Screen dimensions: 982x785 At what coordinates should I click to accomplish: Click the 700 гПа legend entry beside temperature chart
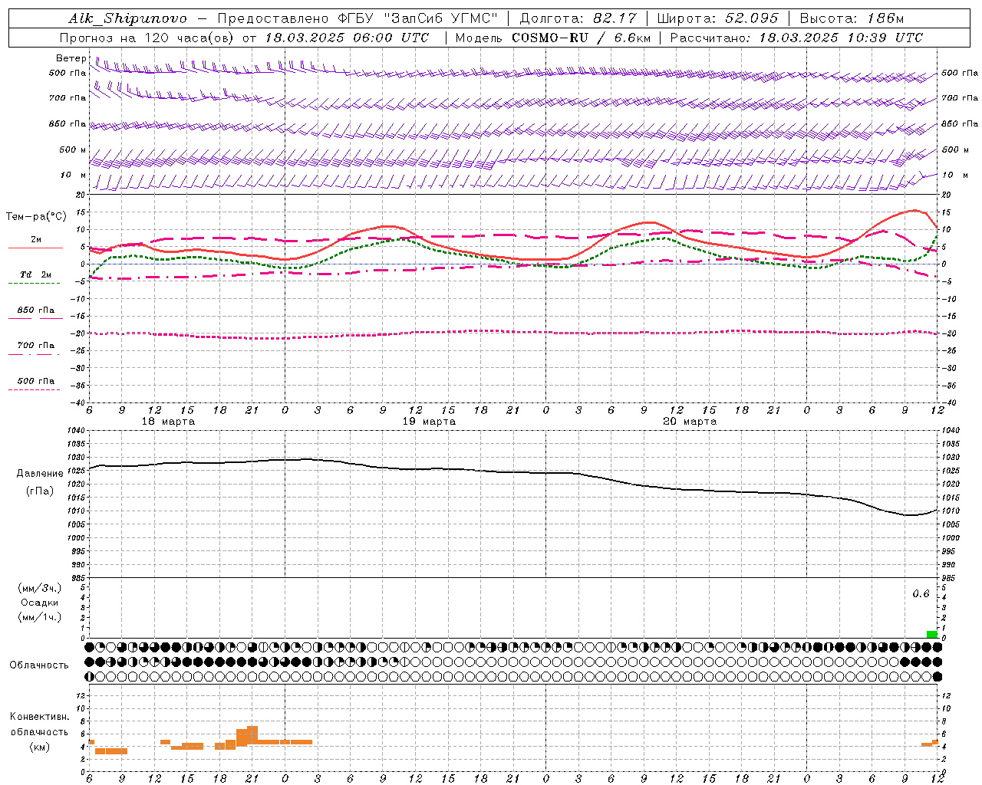(x=36, y=346)
